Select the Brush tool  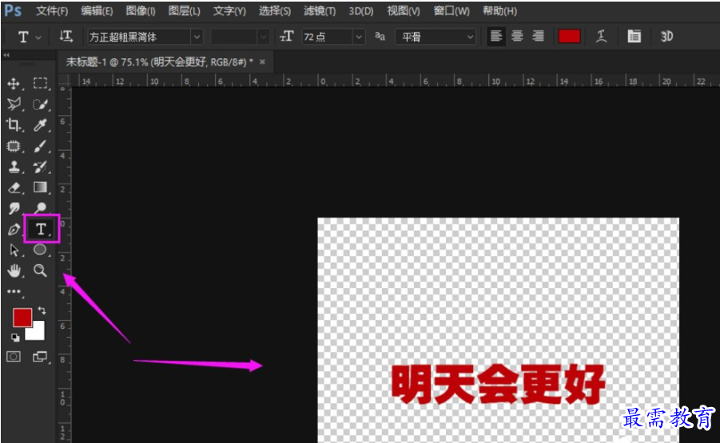coord(40,146)
